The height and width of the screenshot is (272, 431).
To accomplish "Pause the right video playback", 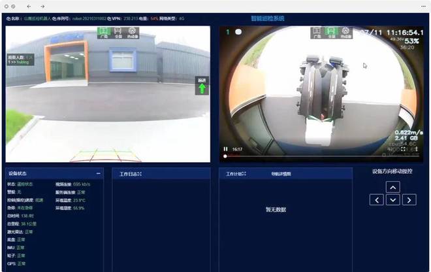I will click(x=225, y=149).
